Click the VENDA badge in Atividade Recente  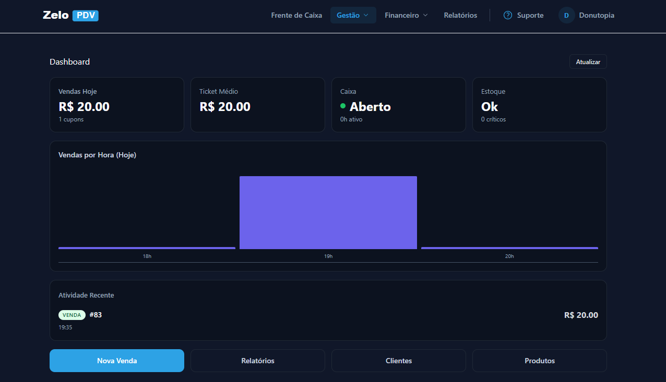pos(72,315)
